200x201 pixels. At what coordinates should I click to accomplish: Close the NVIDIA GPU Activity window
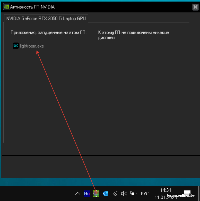(x=195, y=7)
